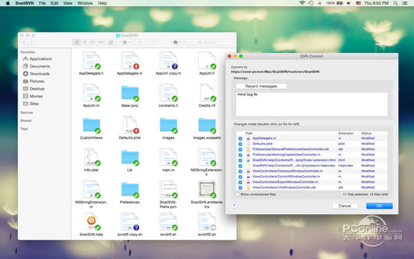Expand the Finder arrange-by dropdown
The image size is (414, 259).
coord(112,42)
